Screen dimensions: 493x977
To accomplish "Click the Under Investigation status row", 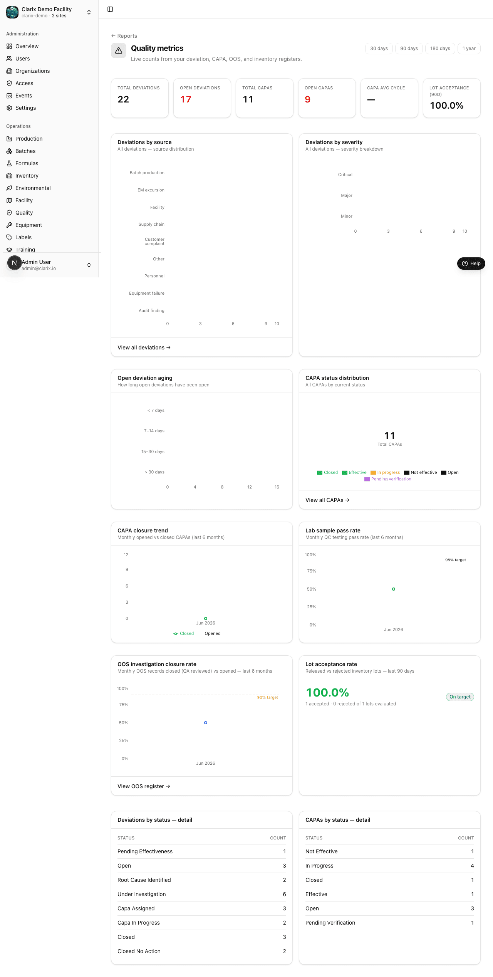I will click(x=202, y=894).
